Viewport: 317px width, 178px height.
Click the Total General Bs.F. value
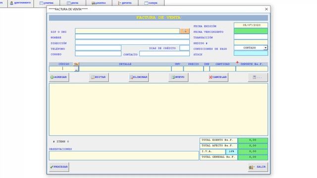(x=253, y=157)
